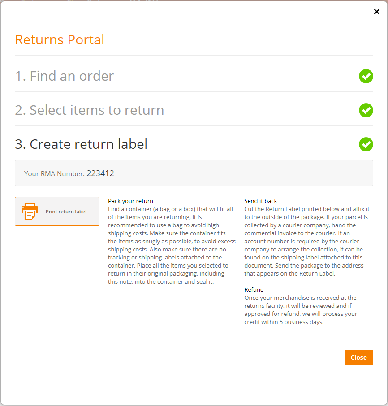The image size is (388, 406).
Task: Click the RMA number 223412
Action: [x=100, y=173]
